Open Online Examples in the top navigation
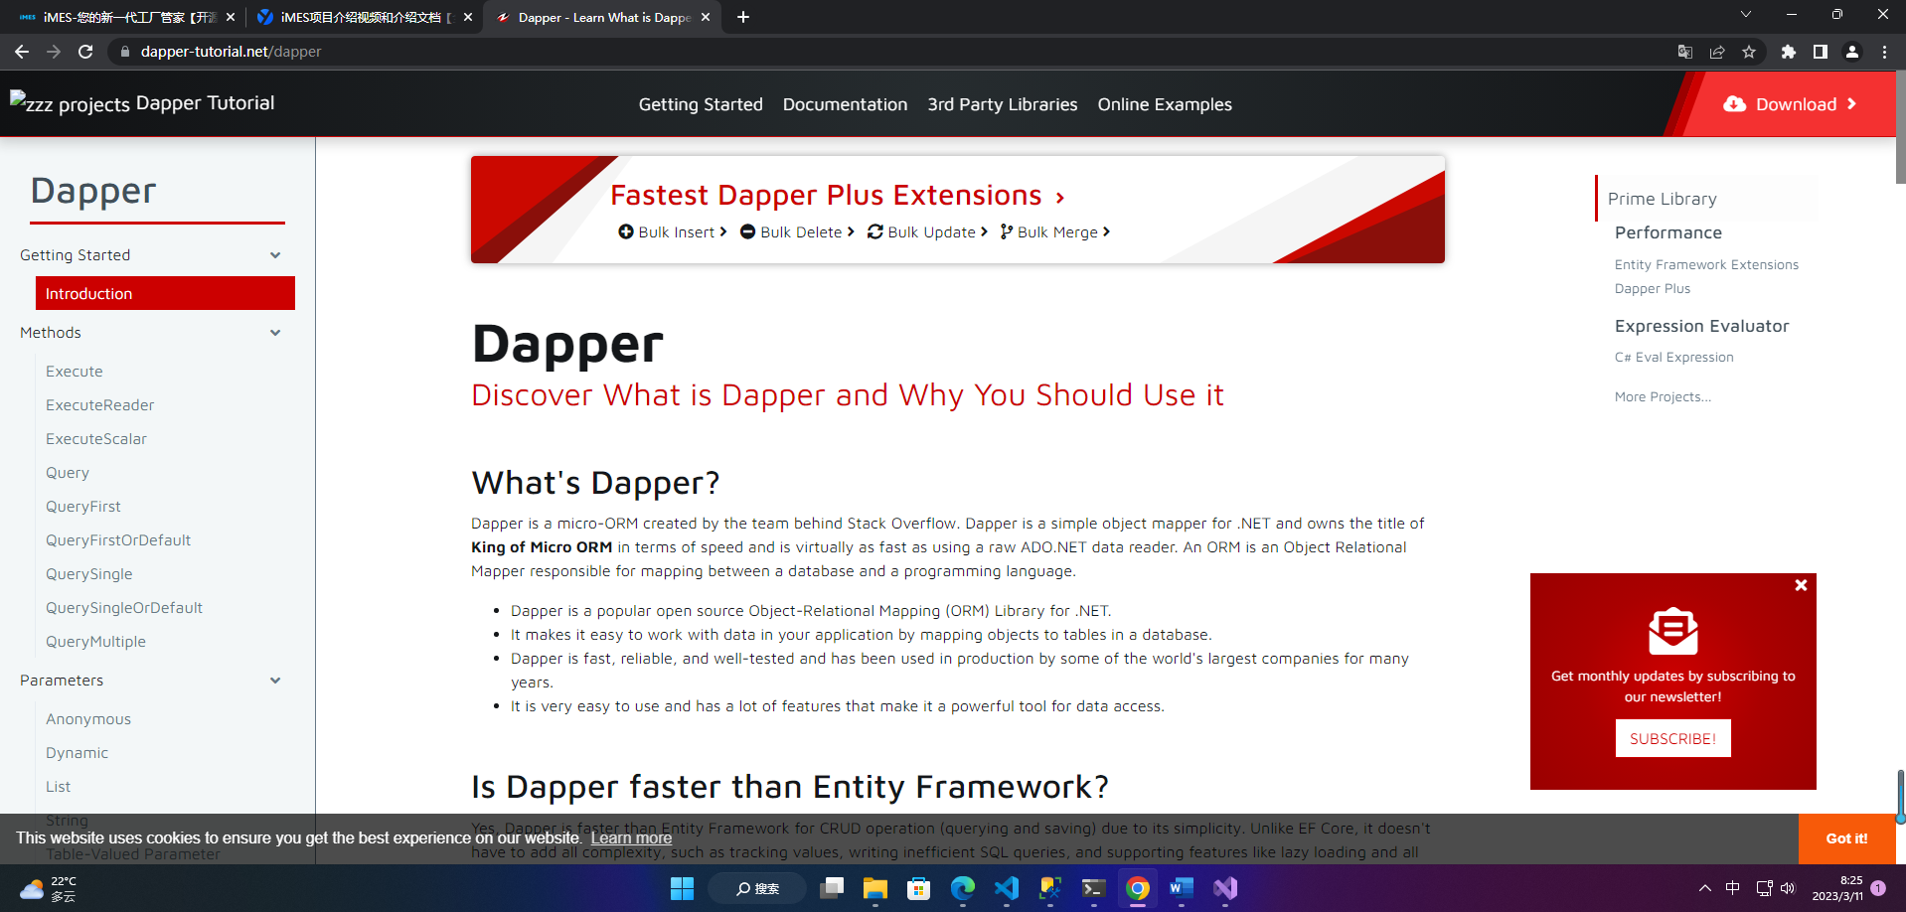The image size is (1906, 912). [x=1165, y=104]
